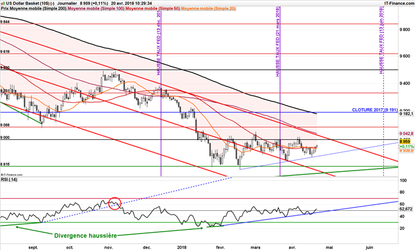Viewport: 415px width, 250px height.
Task: Click the avr. month label on time axis
Action: tap(292, 248)
